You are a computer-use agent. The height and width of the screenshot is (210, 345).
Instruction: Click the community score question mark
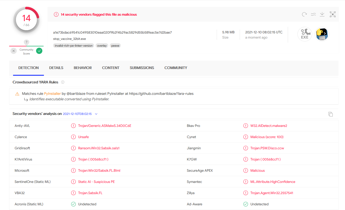click(x=26, y=42)
